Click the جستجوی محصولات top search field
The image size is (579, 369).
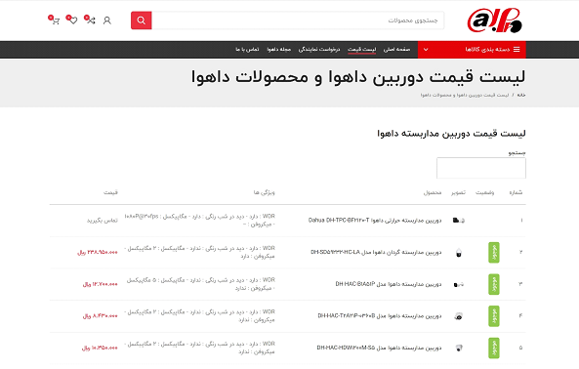(x=298, y=20)
